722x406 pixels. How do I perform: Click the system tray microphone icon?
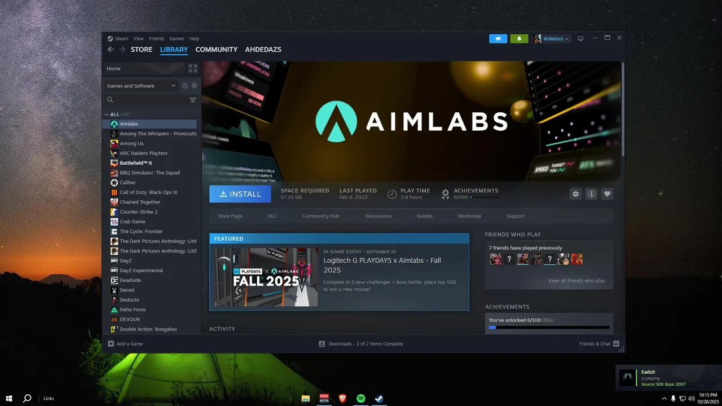(x=673, y=398)
